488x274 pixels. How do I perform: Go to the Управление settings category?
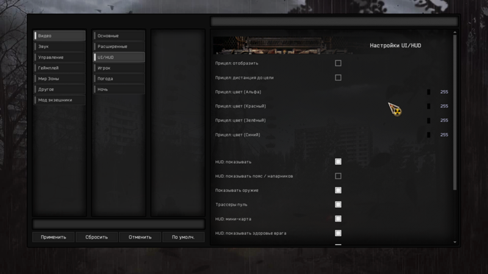59,57
